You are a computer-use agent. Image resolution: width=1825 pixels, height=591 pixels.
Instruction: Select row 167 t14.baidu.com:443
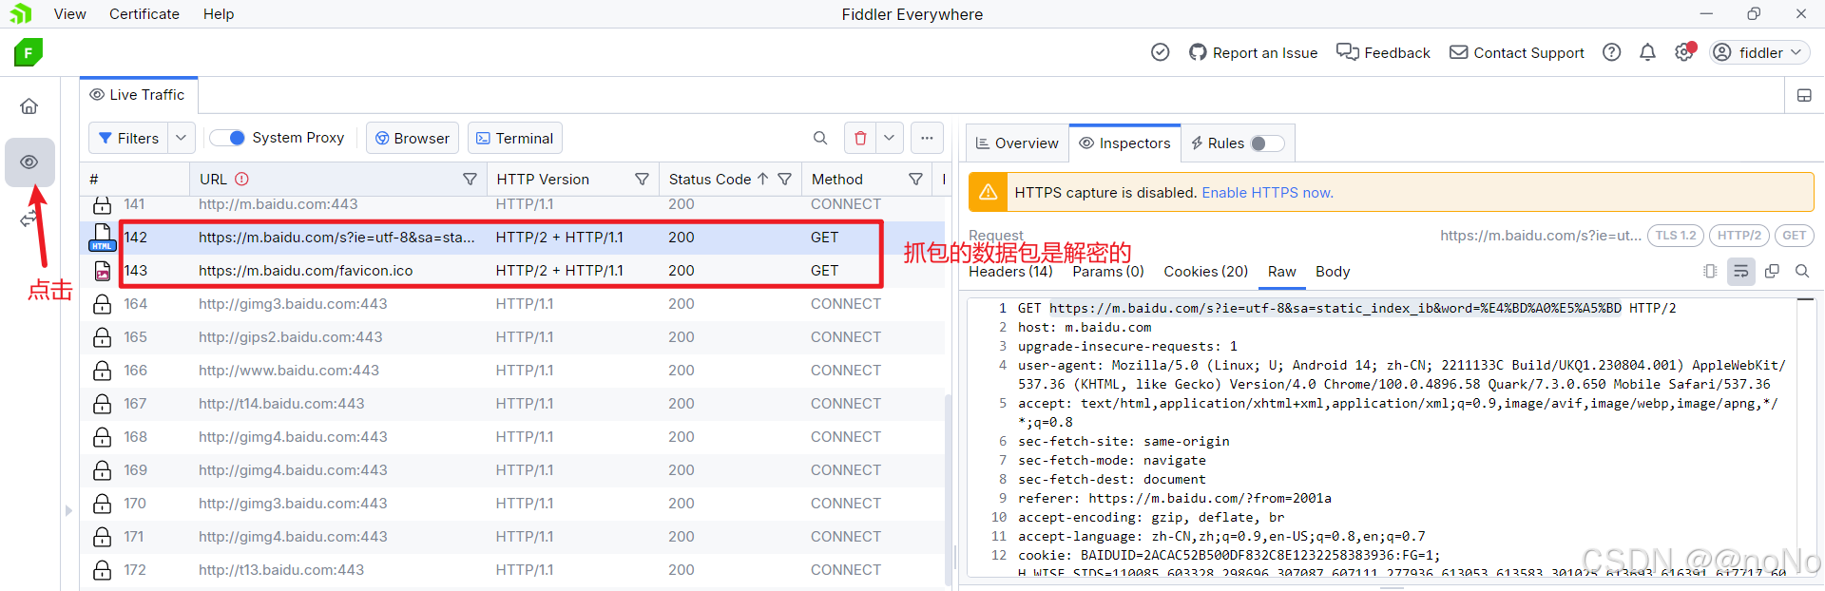pos(513,404)
